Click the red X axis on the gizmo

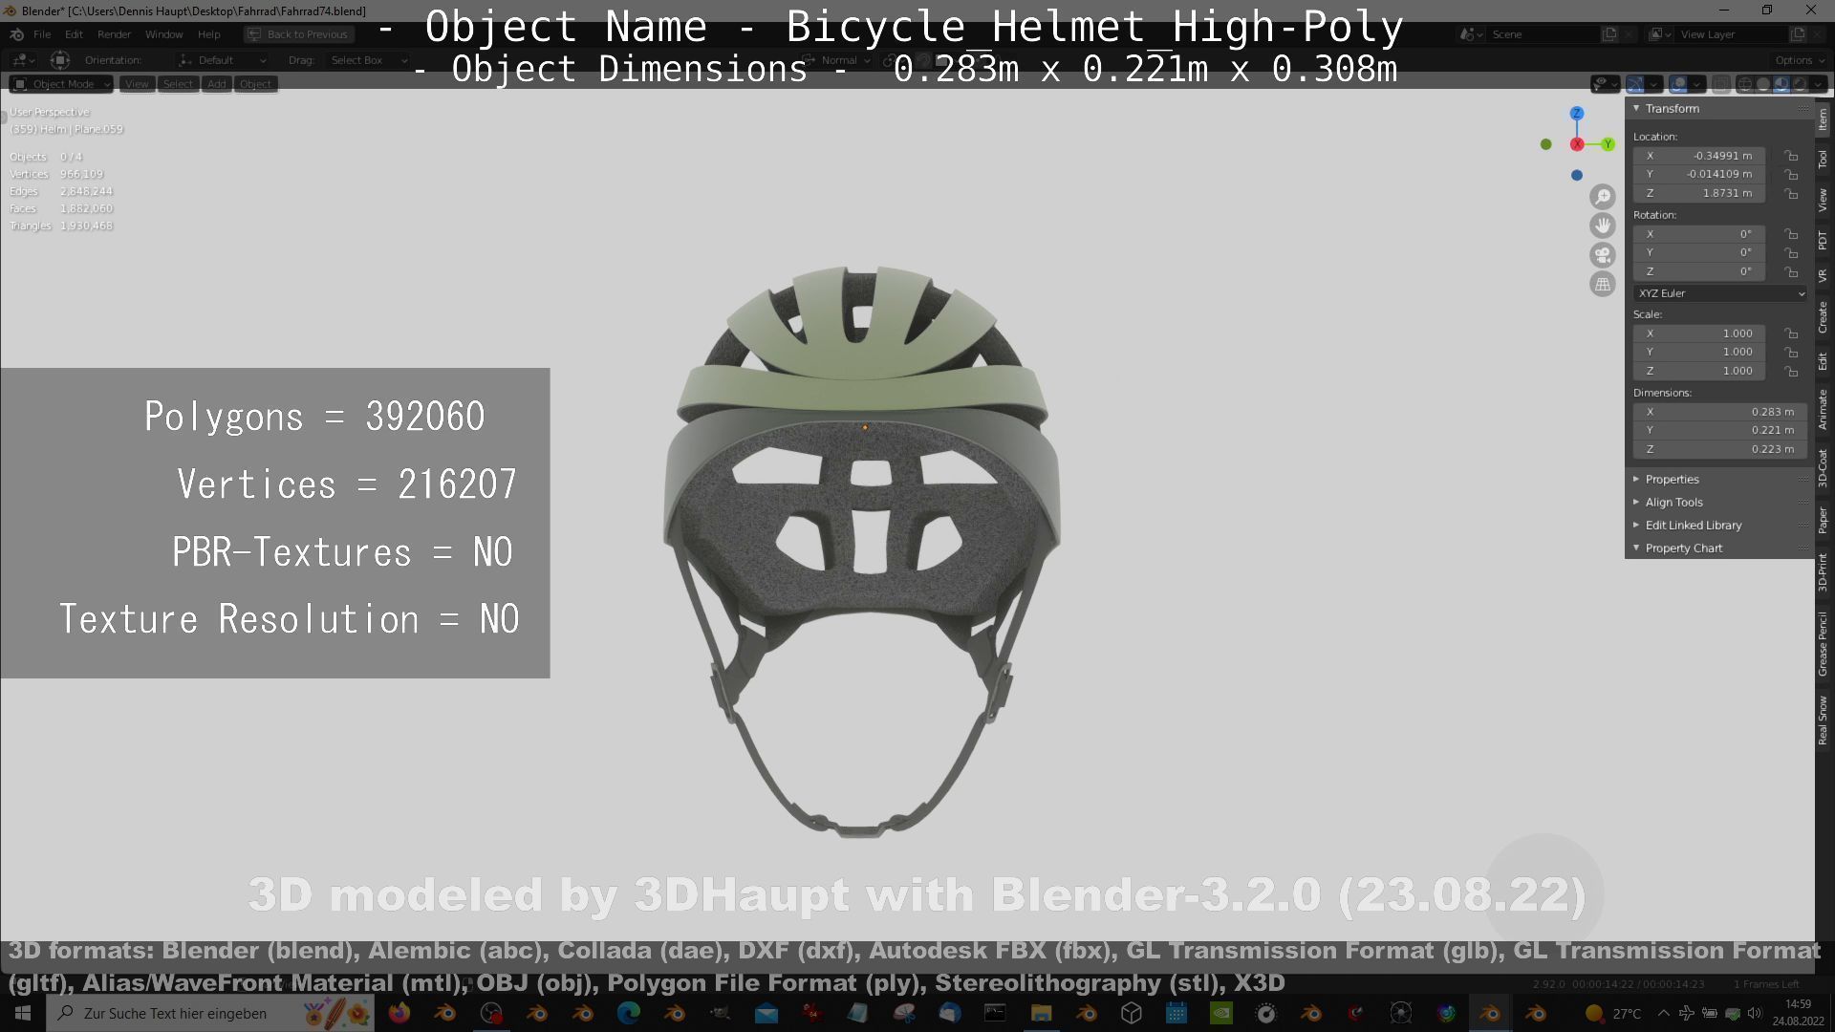pyautogui.click(x=1577, y=144)
